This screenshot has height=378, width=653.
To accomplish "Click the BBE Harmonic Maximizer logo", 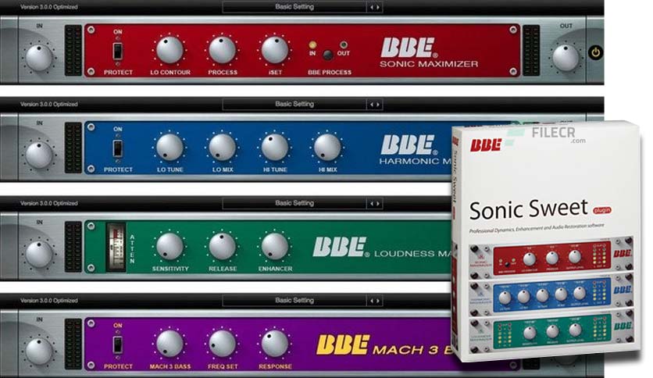I will (416, 150).
